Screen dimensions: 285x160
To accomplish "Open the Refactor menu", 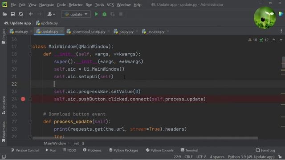I will [76, 5].
